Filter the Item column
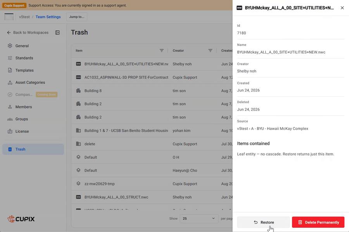The width and height of the screenshot is (349, 232). pos(162,50)
